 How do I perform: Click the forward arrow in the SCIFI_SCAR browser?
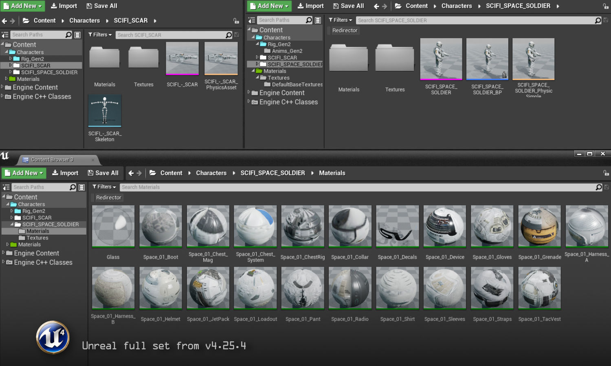click(12, 21)
